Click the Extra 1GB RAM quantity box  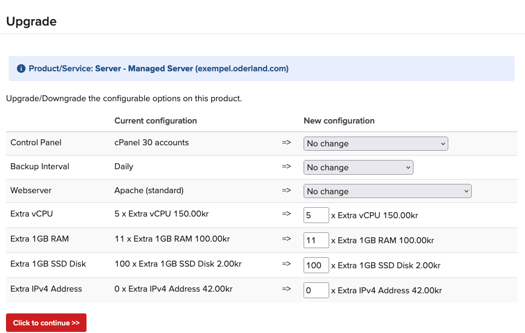click(x=316, y=240)
